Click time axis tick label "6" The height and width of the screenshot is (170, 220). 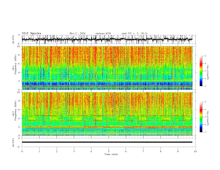point(126,151)
